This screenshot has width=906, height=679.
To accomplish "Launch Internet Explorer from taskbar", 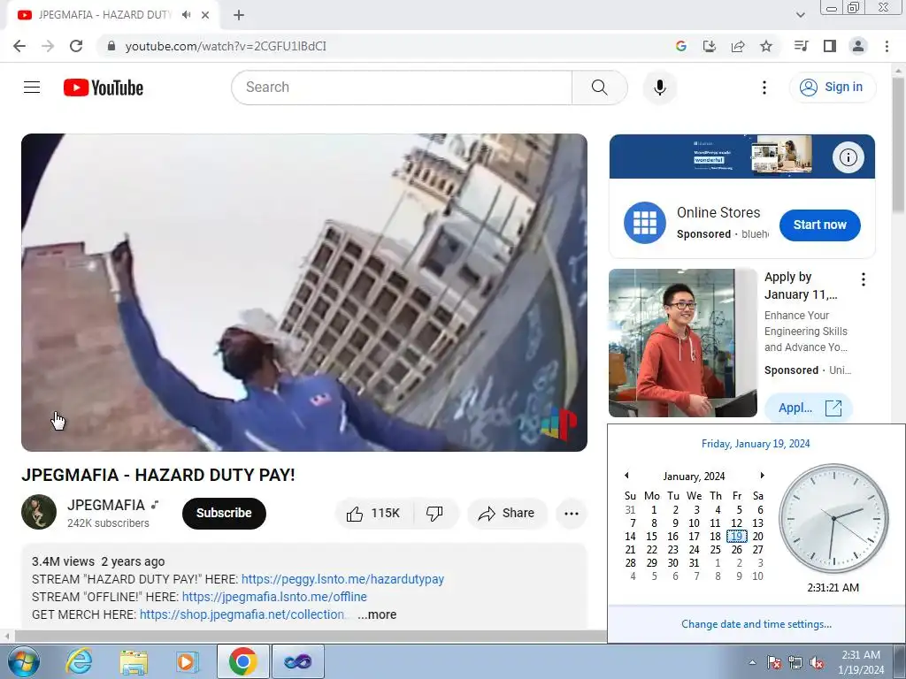I will click(79, 661).
